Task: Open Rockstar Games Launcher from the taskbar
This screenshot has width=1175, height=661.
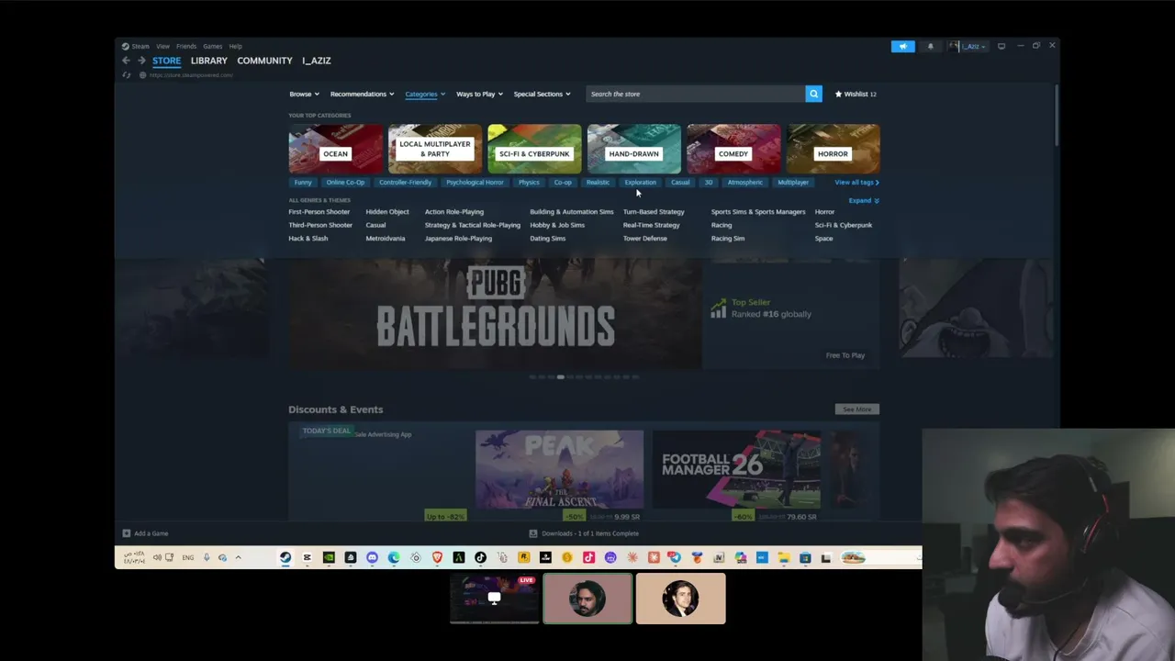Action: pyautogui.click(x=523, y=557)
